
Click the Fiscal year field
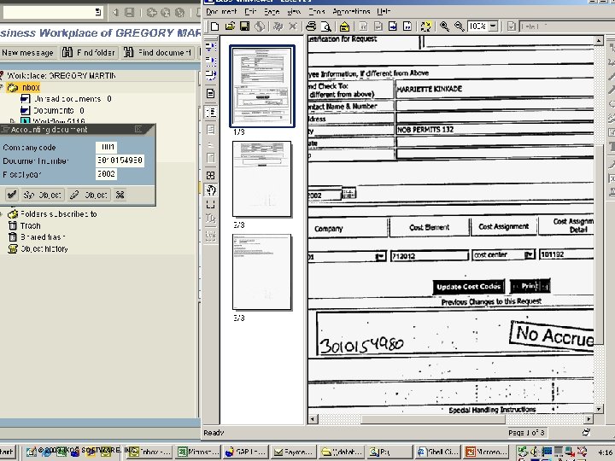coord(106,173)
